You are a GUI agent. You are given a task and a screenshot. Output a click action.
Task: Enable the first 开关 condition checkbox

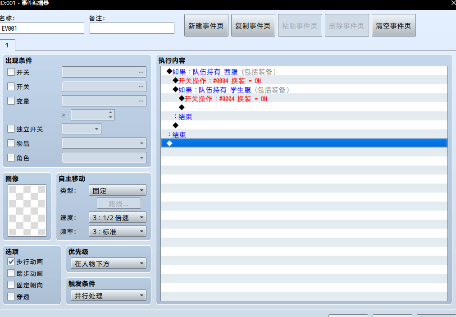(x=11, y=72)
